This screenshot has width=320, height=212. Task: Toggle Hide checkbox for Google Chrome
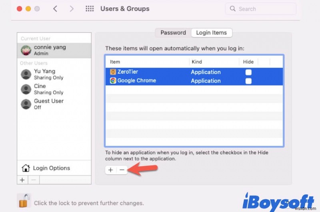click(248, 81)
